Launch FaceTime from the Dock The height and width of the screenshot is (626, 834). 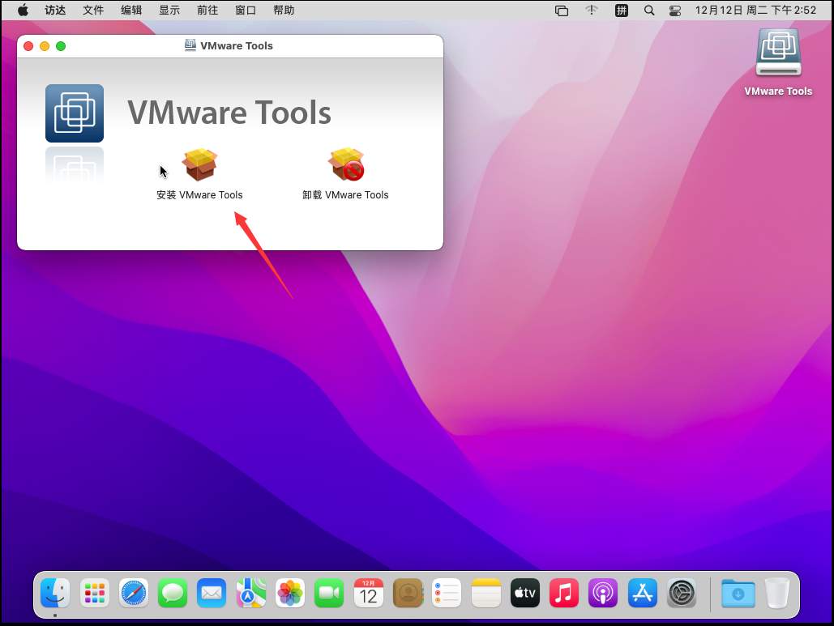[x=329, y=593]
